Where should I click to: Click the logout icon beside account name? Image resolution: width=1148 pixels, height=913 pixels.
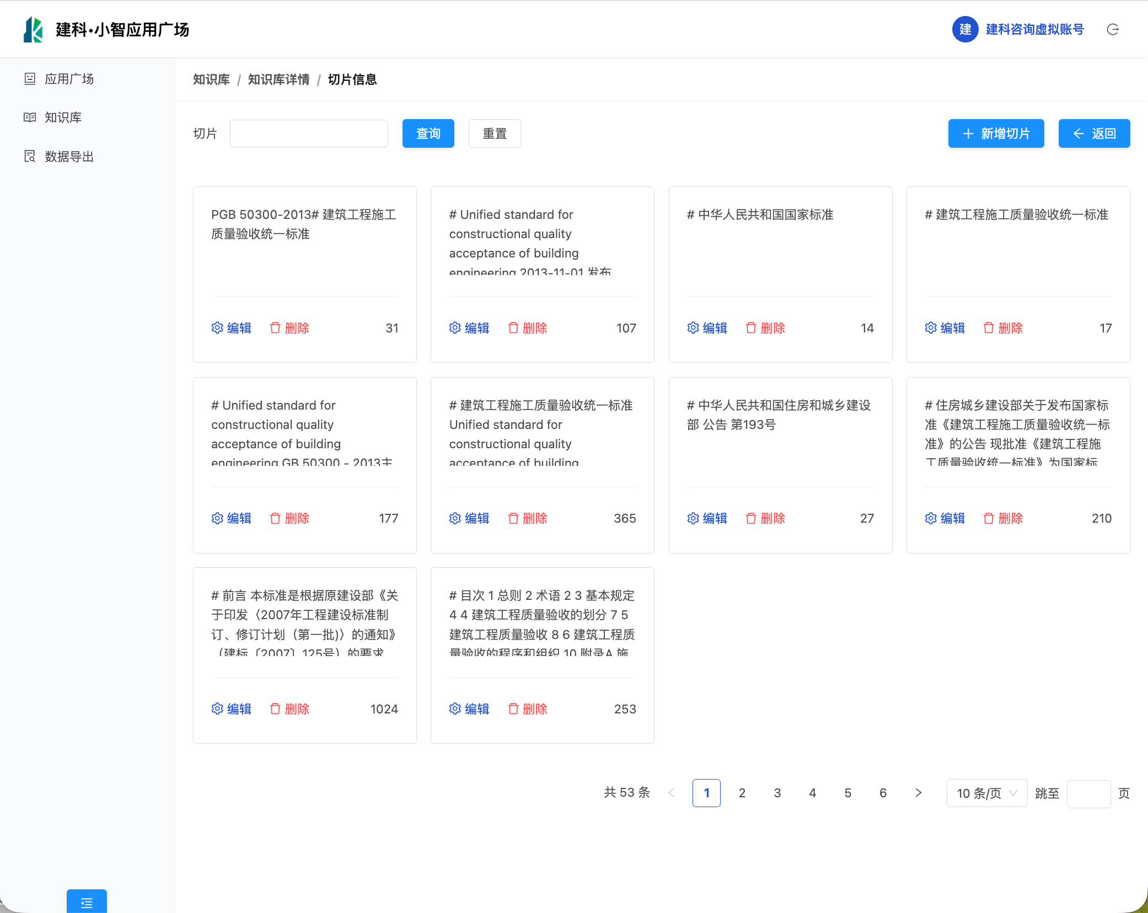(1112, 30)
